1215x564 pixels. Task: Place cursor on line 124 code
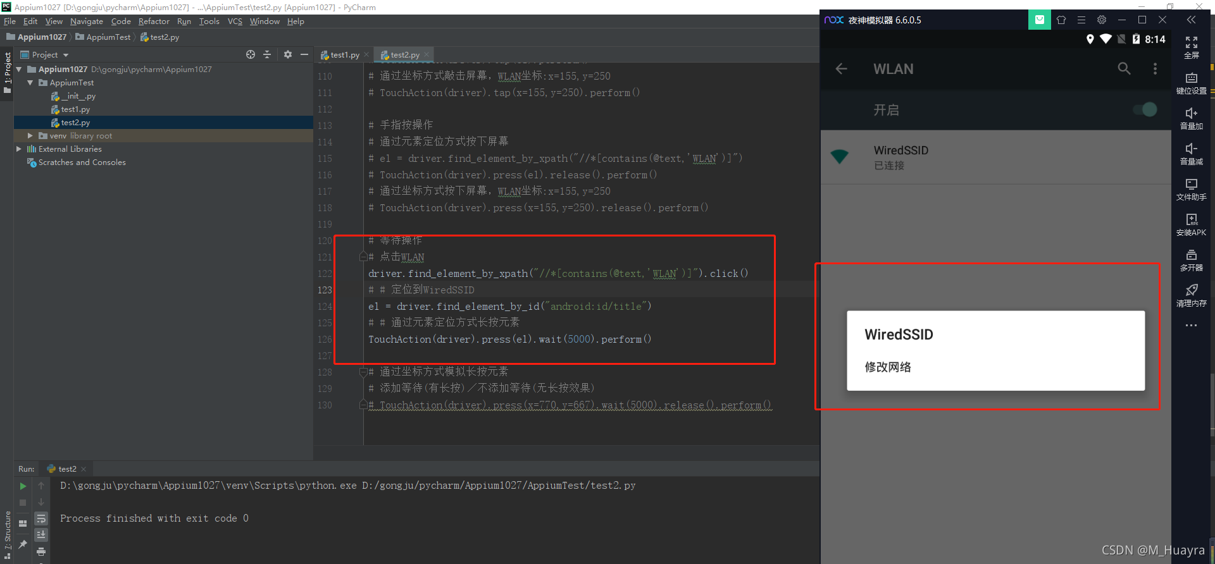[509, 307]
